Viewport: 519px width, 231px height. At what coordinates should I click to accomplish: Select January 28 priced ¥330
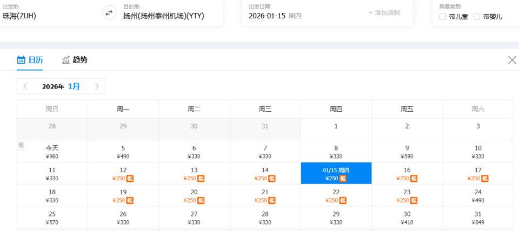(x=265, y=218)
